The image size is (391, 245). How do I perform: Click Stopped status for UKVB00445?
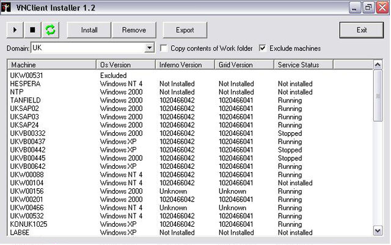pos(290,158)
